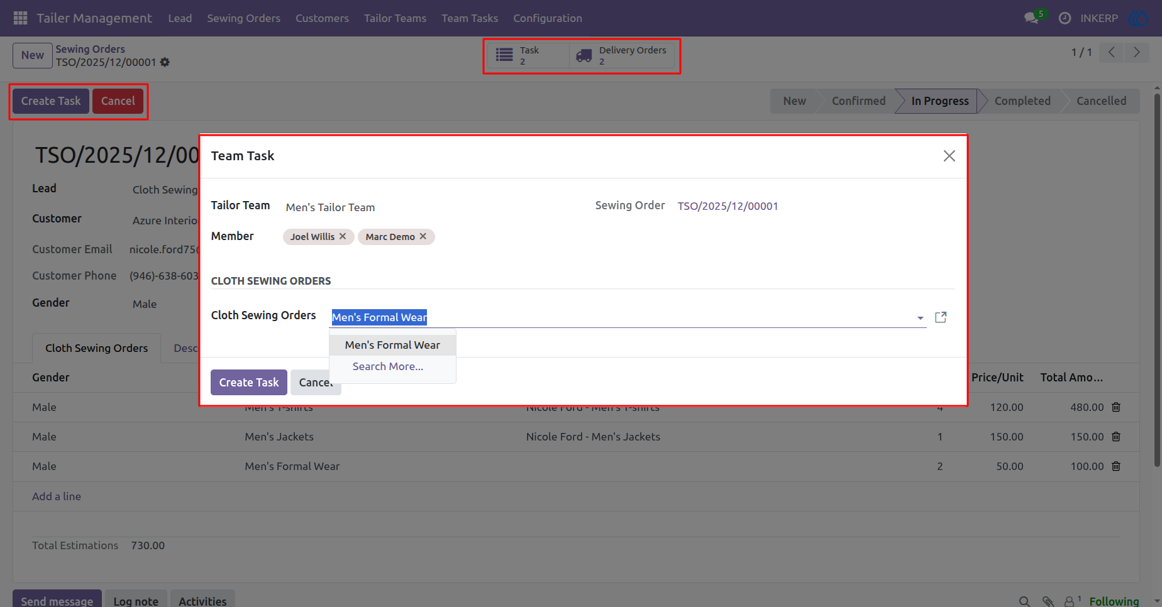This screenshot has width=1162, height=607.
Task: Remove Joel Willis member tag
Action: tap(343, 236)
